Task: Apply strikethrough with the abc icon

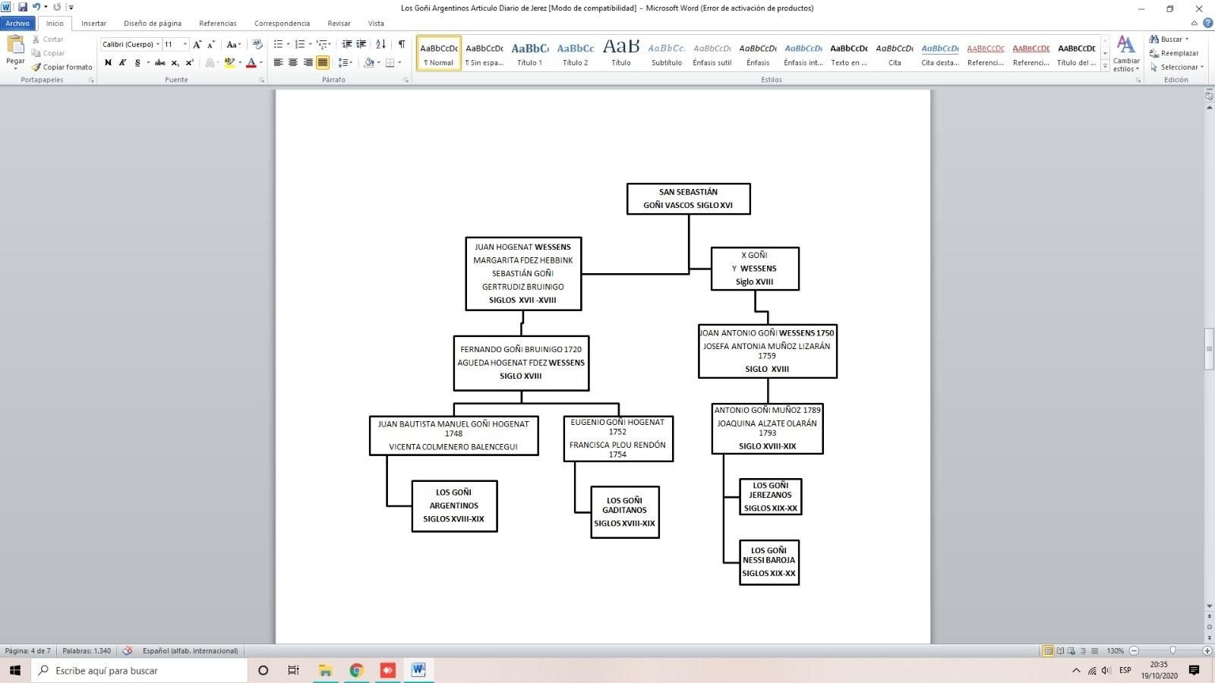Action: point(159,62)
